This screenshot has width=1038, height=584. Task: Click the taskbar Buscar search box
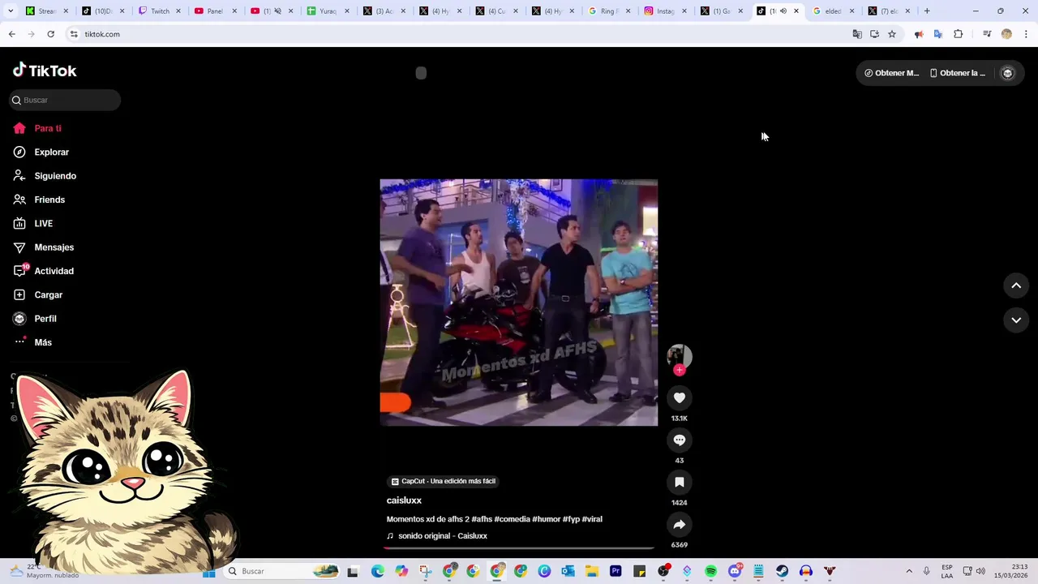[282, 572]
